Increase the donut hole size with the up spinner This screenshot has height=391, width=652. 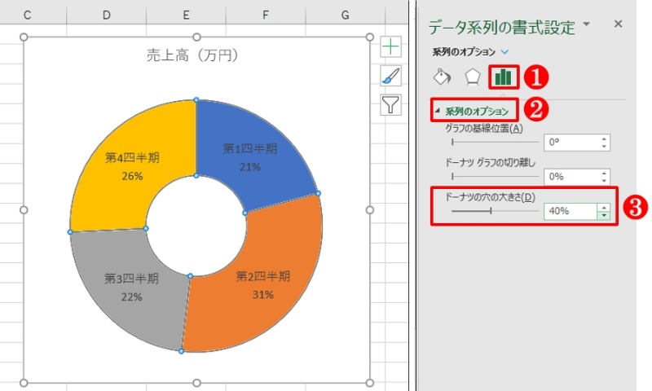pyautogui.click(x=604, y=207)
